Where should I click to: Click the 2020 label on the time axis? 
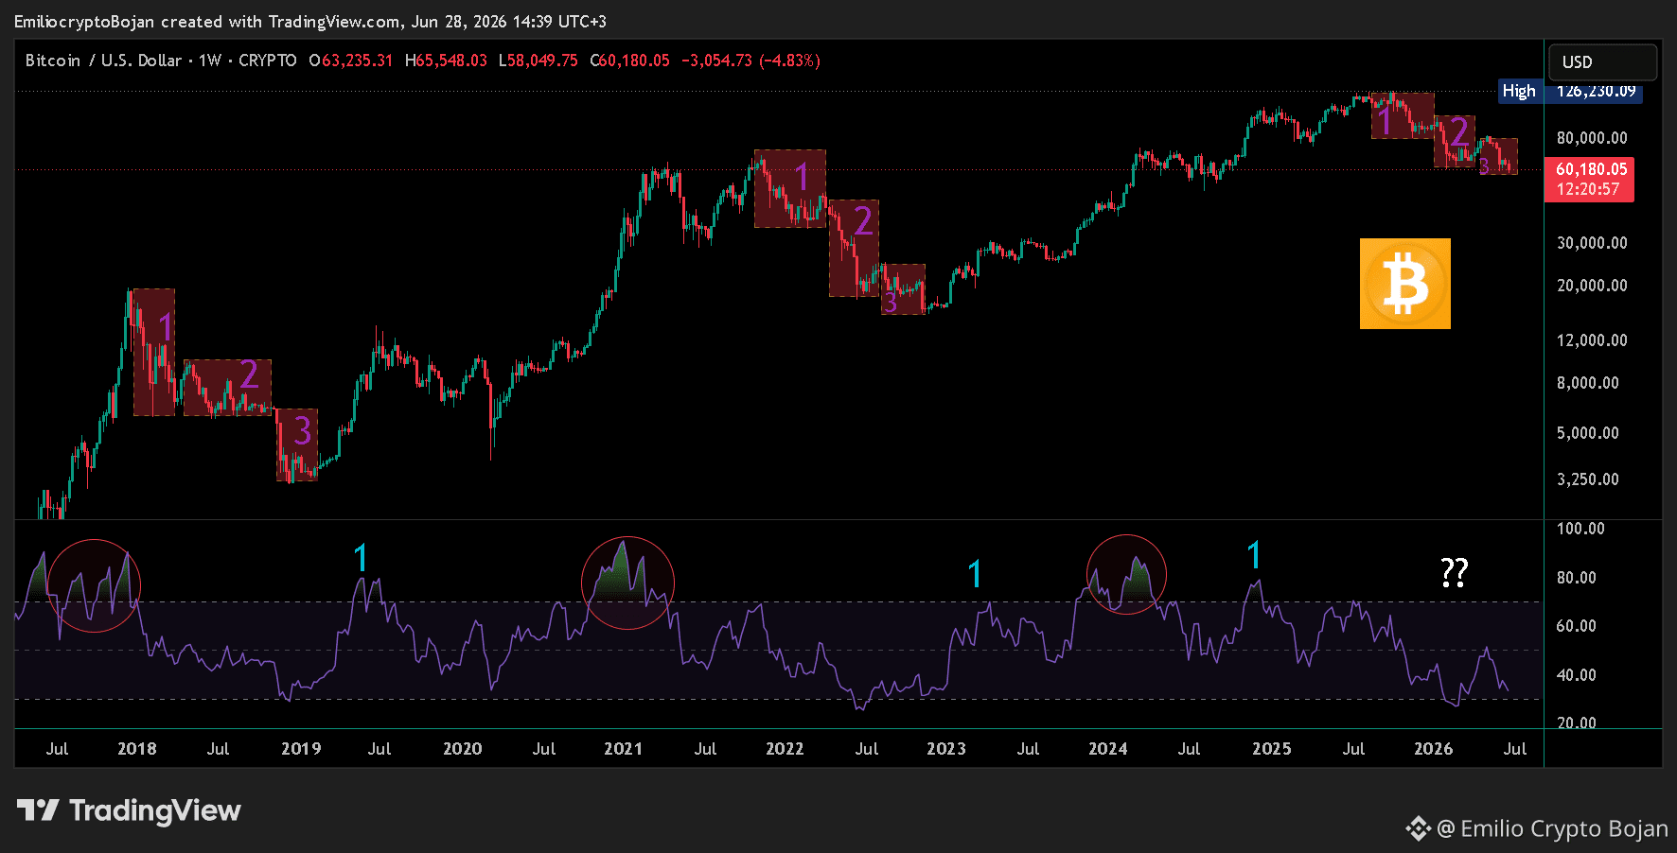(463, 749)
